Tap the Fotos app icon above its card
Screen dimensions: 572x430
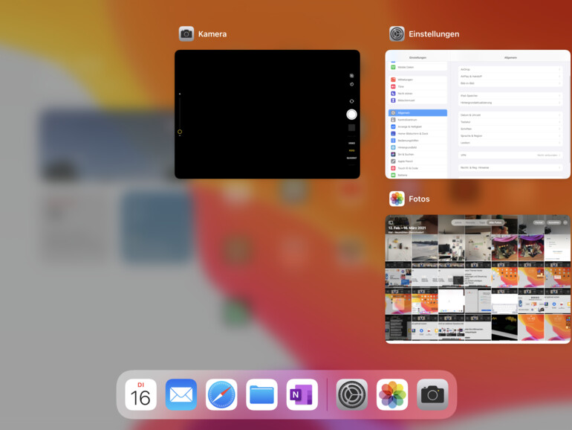[397, 199]
